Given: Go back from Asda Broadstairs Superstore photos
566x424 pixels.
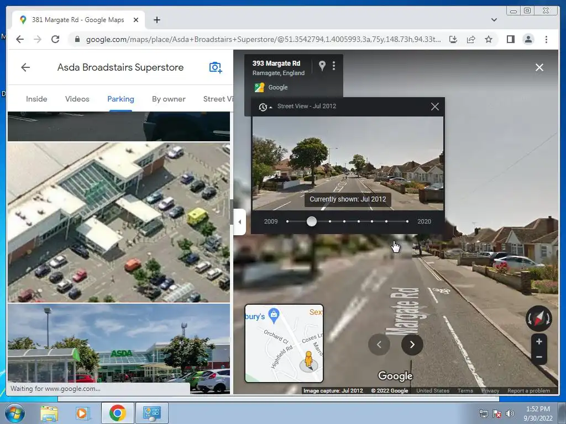Looking at the screenshot, I should [x=25, y=67].
